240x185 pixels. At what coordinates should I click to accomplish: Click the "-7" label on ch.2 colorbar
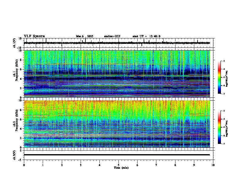(x=223, y=144)
